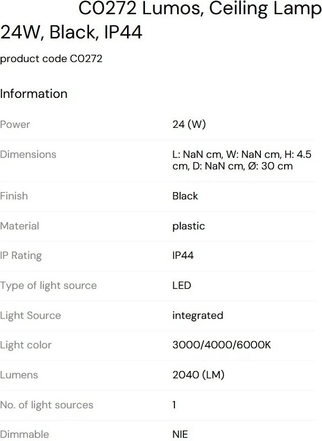Click the product code C0272 line
The image size is (322, 441).
click(51, 59)
